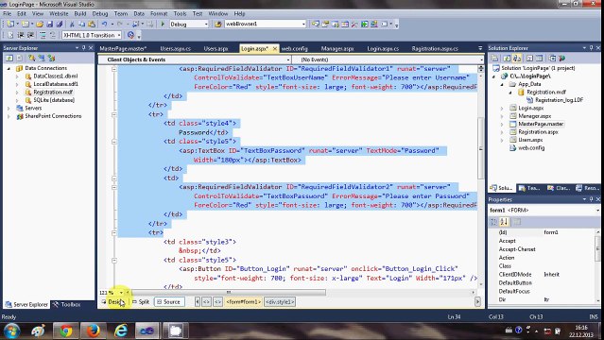
Task: Open the Format menu
Action: click(159, 13)
